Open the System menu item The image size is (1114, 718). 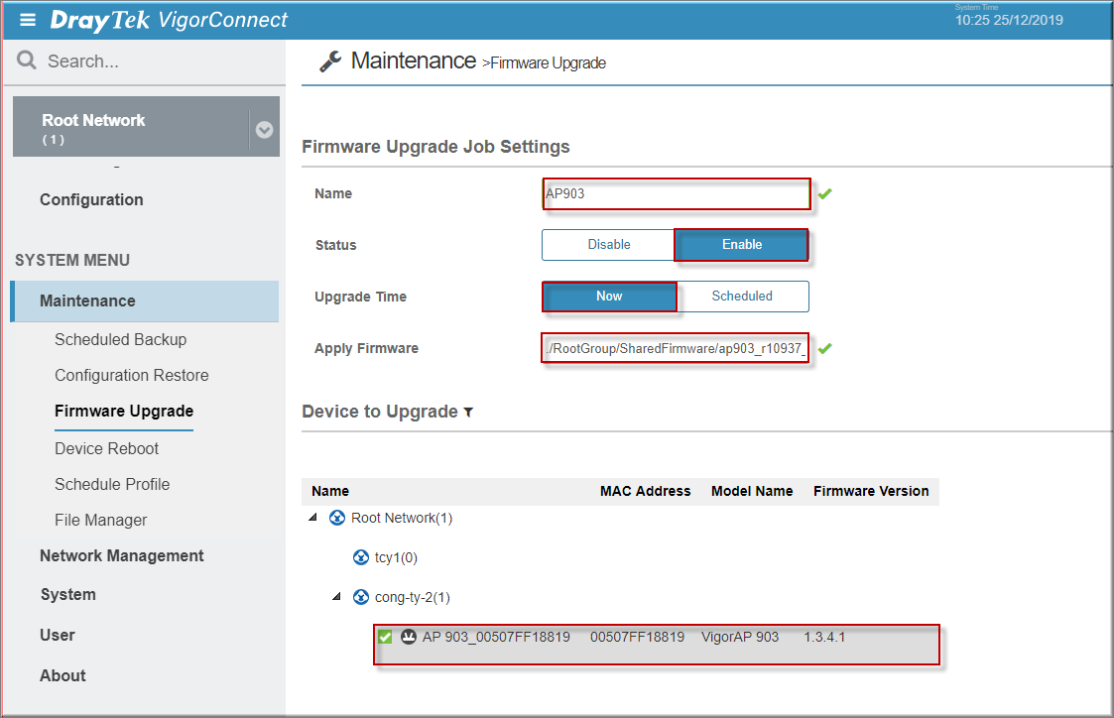pyautogui.click(x=68, y=594)
